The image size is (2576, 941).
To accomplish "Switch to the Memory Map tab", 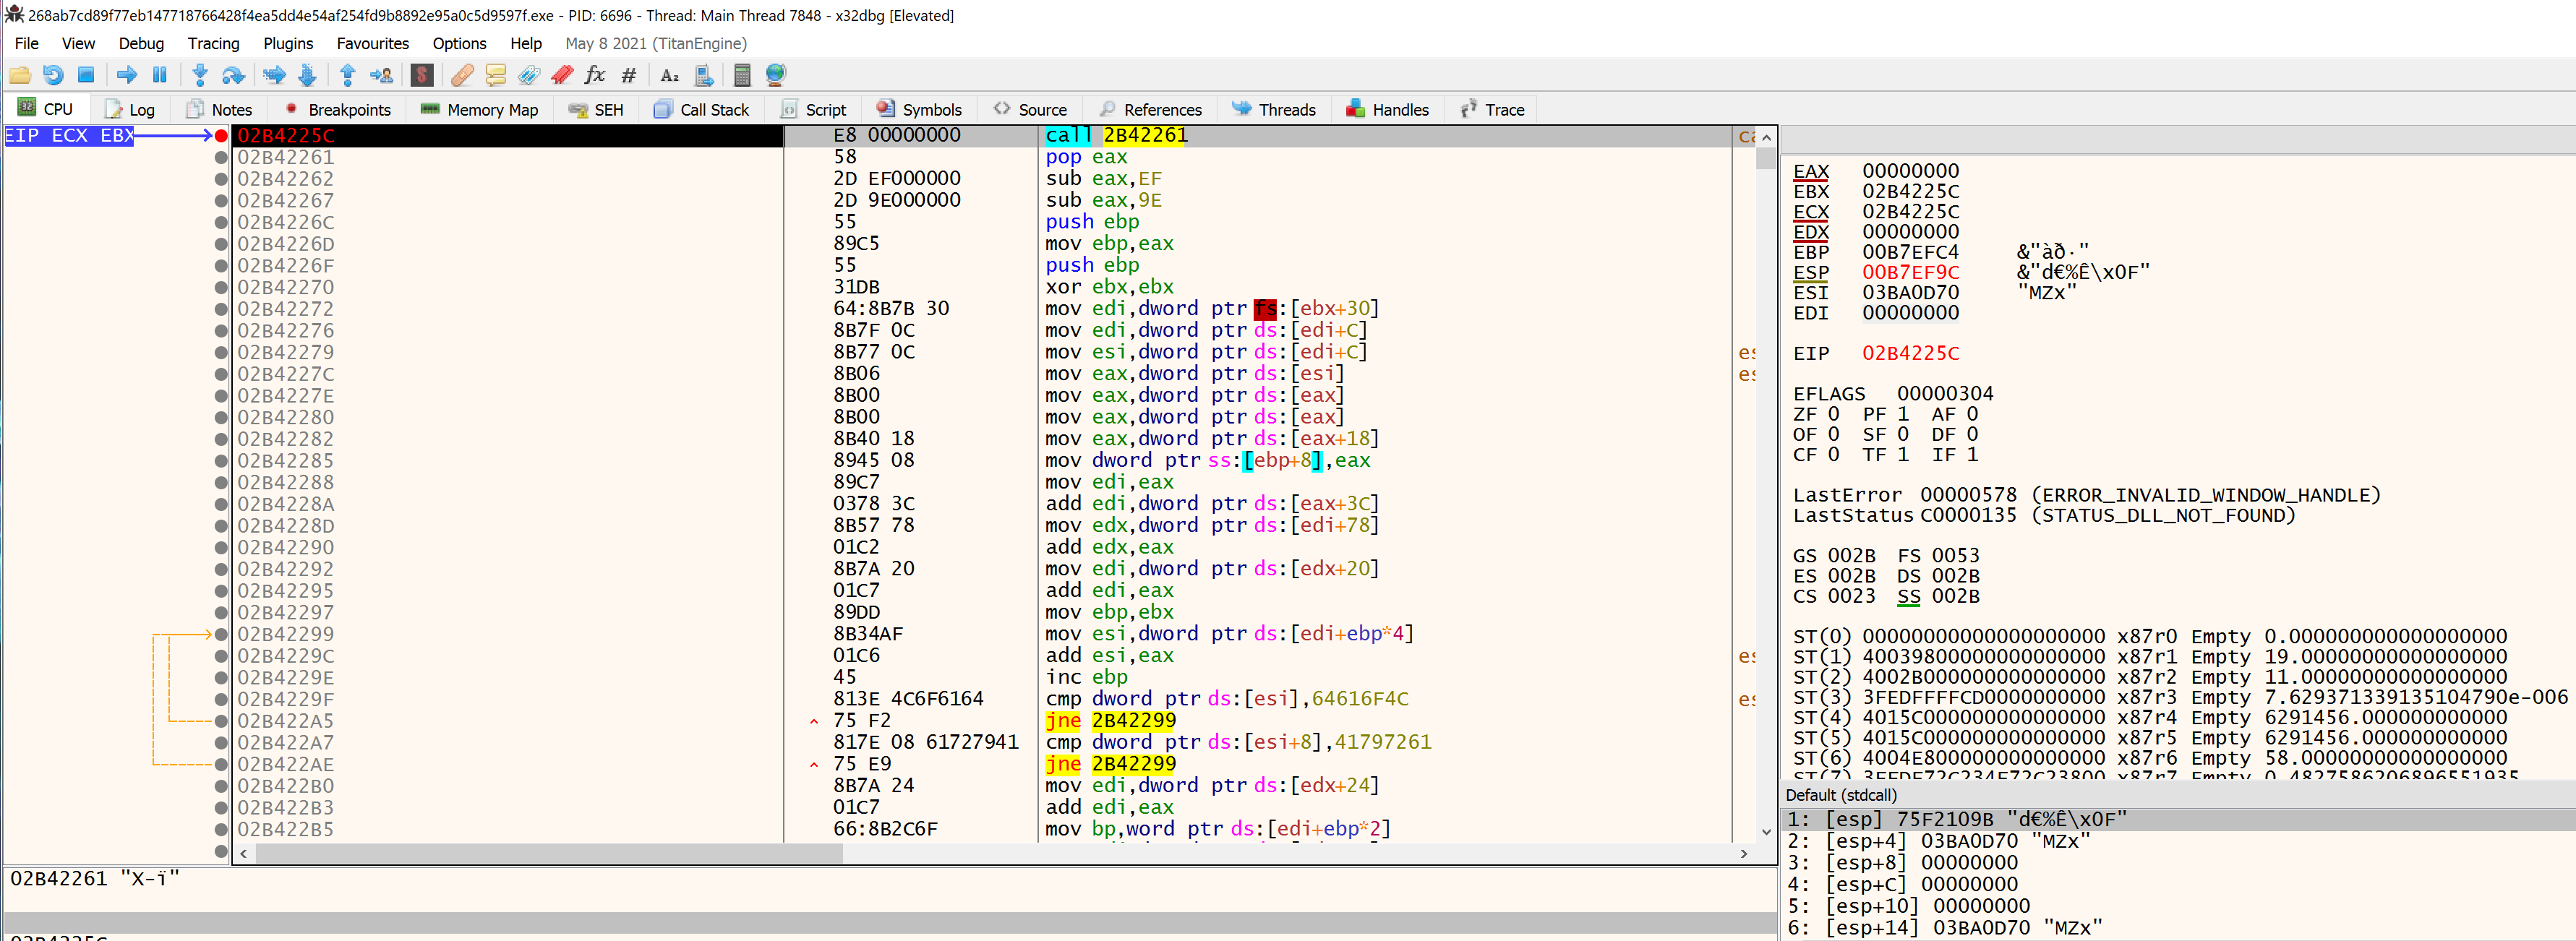I will pyautogui.click(x=480, y=110).
